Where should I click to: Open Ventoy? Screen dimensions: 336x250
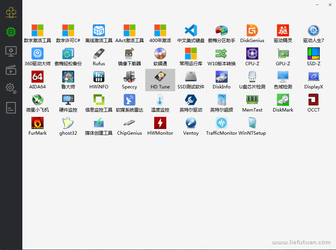[x=191, y=126]
